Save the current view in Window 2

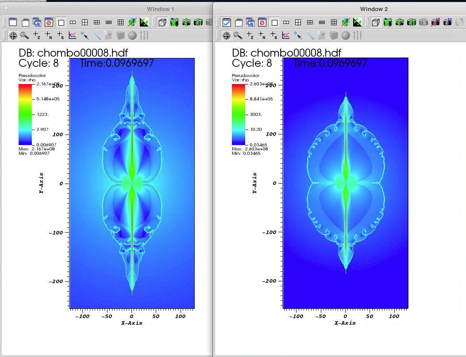[x=447, y=22]
